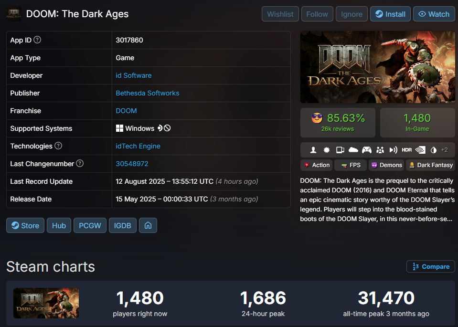Open the Dark Fantasy tag

coord(431,165)
